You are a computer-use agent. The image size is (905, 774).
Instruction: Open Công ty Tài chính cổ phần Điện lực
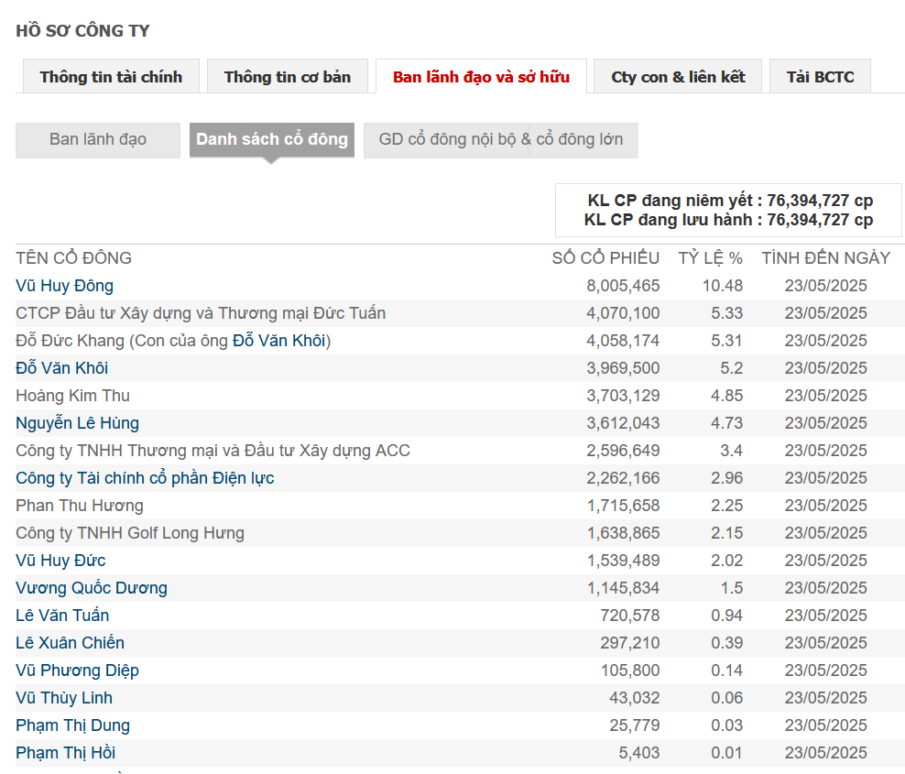click(x=145, y=478)
